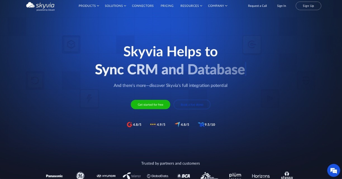Click the stesso logo
The height and width of the screenshot is (179, 342).
click(287, 175)
